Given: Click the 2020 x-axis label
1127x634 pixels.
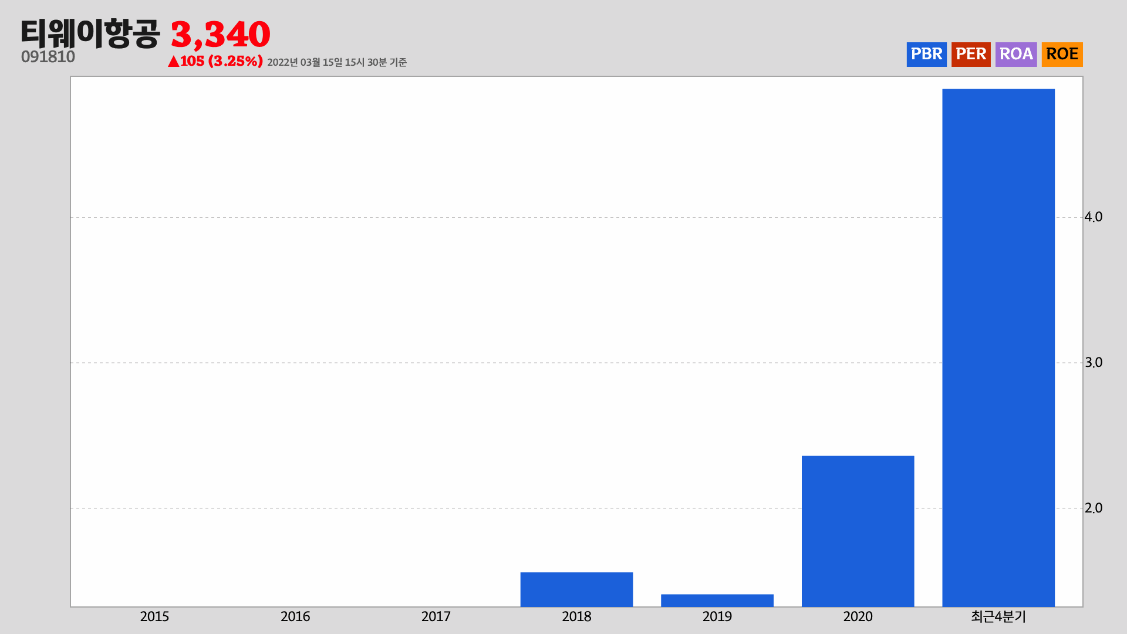Looking at the screenshot, I should pyautogui.click(x=858, y=616).
